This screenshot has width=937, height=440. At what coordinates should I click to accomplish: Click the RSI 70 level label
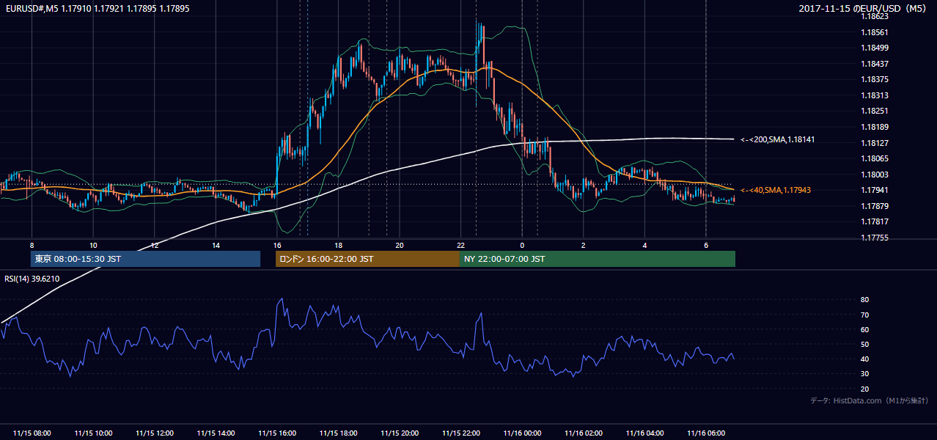864,315
